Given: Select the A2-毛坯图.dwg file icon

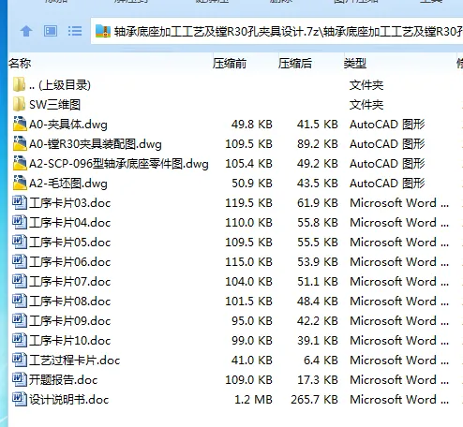Looking at the screenshot, I should (20, 183).
